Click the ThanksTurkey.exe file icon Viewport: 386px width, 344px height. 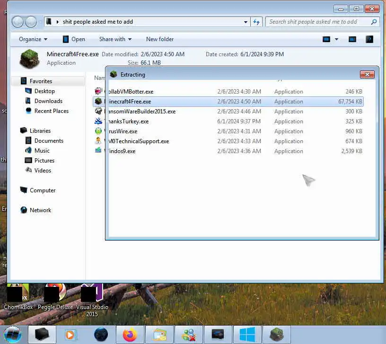pyautogui.click(x=98, y=121)
